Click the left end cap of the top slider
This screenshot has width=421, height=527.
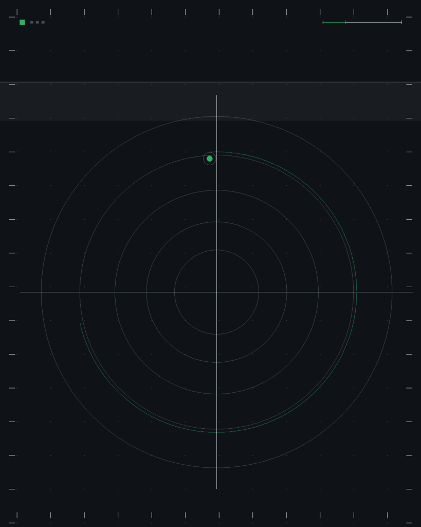323,22
